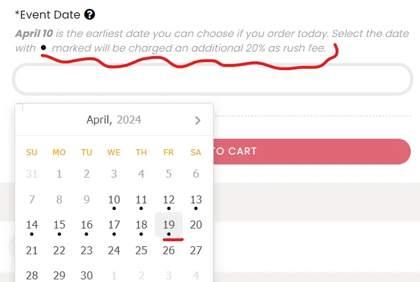Choose April 28 Sunday date
Image resolution: width=420 pixels, height=282 pixels.
click(32, 275)
